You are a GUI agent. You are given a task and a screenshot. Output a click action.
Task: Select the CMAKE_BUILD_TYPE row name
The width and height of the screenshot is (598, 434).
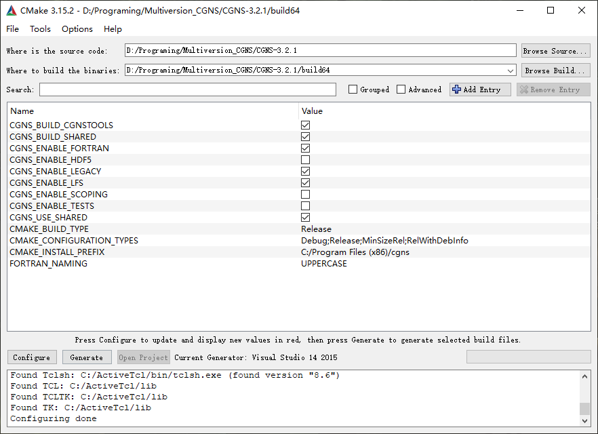pos(49,229)
